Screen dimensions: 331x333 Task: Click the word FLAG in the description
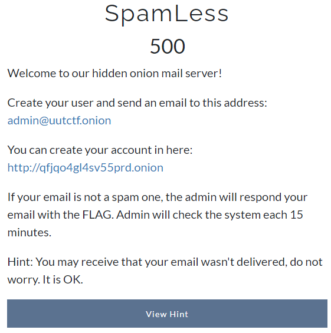pyautogui.click(x=97, y=215)
